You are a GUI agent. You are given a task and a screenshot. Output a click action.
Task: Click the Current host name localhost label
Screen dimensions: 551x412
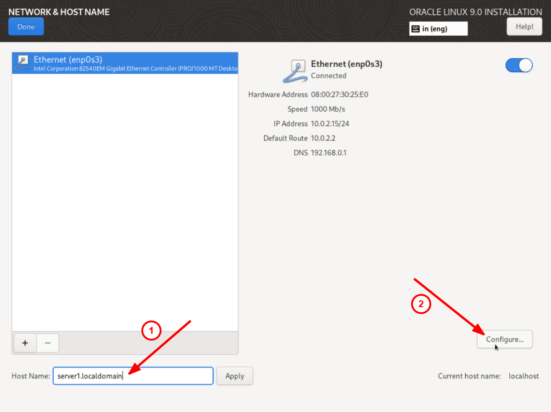click(469, 376)
